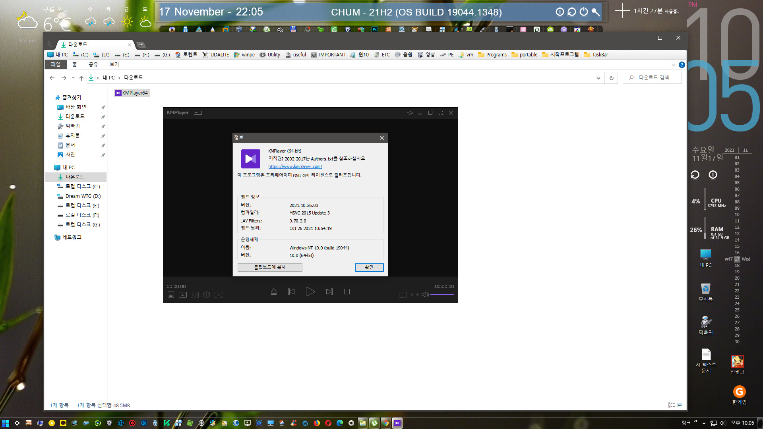Go forward in Explorer navigation

coord(64,78)
